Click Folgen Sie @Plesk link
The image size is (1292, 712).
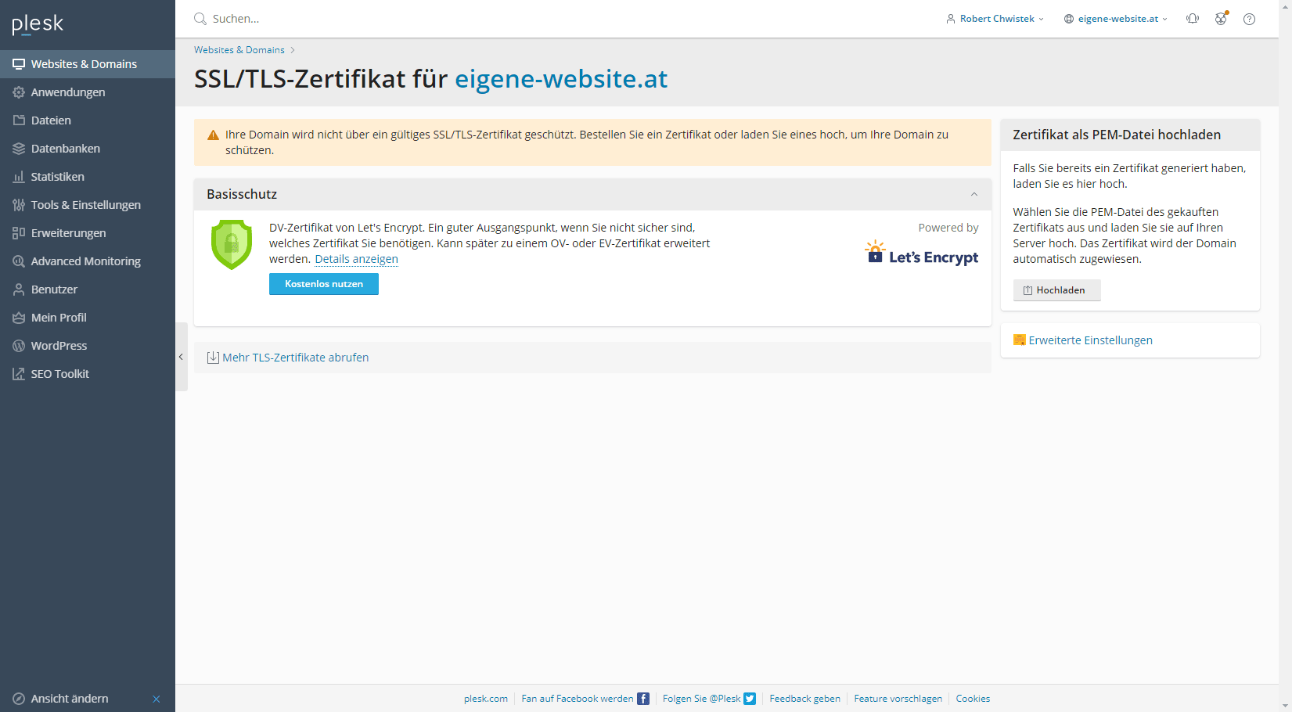(x=701, y=699)
